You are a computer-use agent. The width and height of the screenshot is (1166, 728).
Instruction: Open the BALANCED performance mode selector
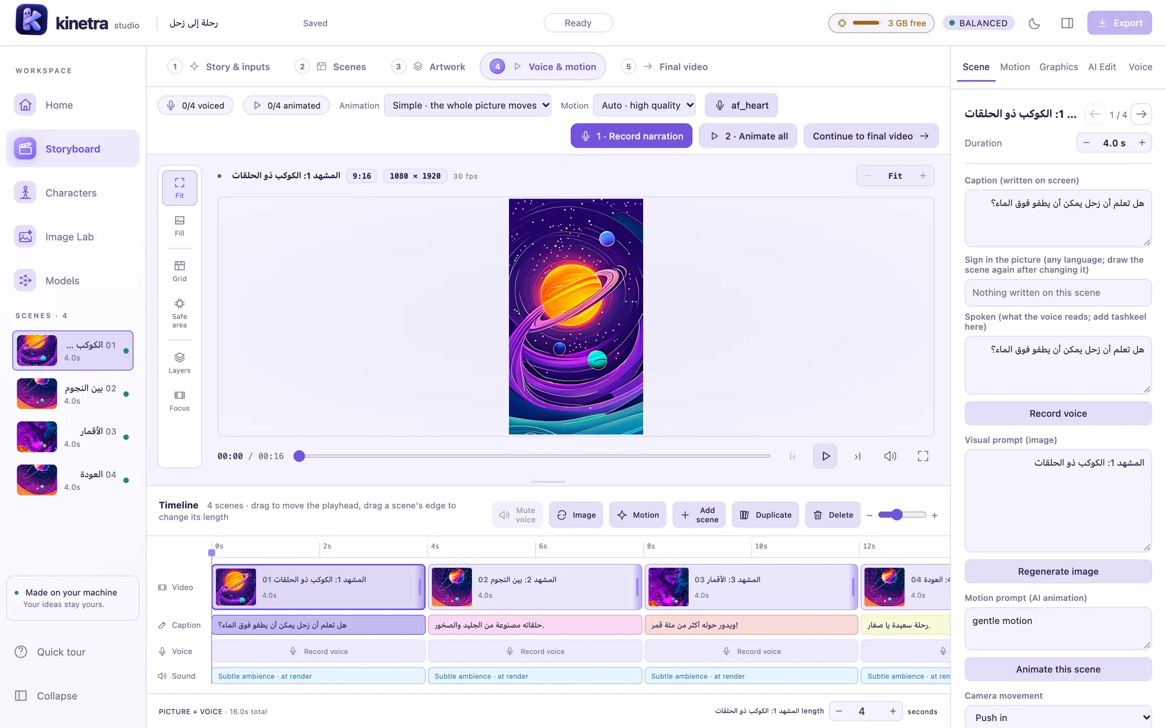[978, 23]
